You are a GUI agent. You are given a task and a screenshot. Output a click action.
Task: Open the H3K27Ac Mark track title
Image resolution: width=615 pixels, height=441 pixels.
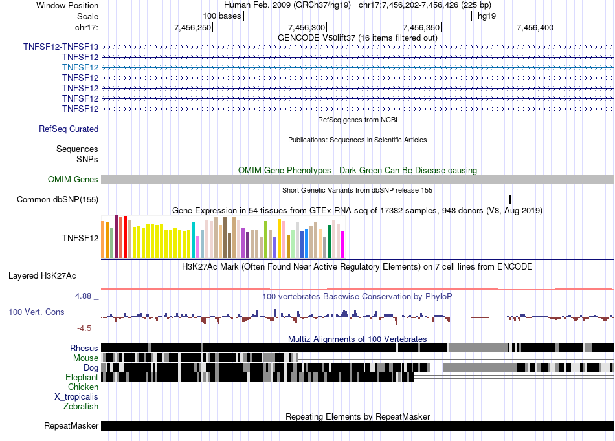pyautogui.click(x=357, y=266)
